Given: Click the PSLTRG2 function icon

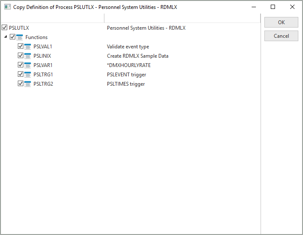Looking at the screenshot, I should 28,84.
